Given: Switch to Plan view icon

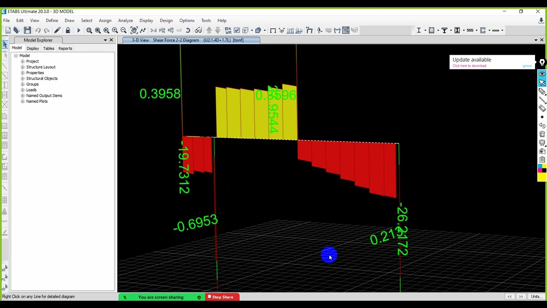Looking at the screenshot, I should 162,30.
